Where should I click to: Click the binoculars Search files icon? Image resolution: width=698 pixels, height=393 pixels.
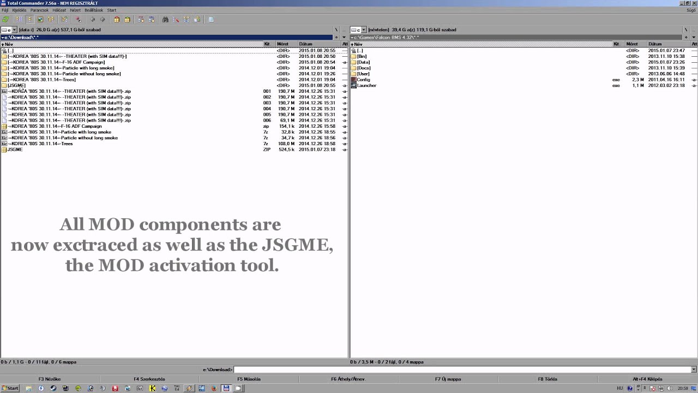(x=165, y=19)
